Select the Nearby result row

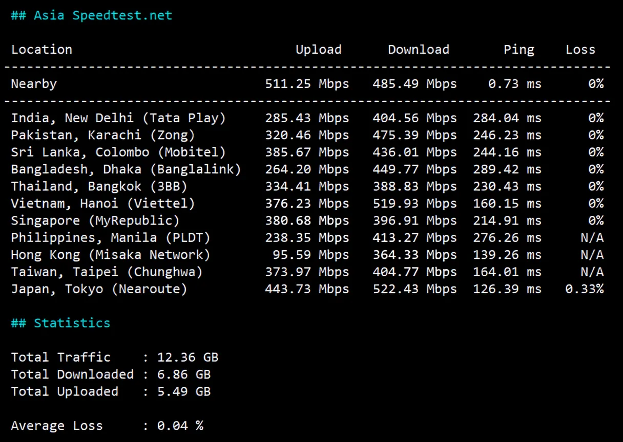pos(33,83)
